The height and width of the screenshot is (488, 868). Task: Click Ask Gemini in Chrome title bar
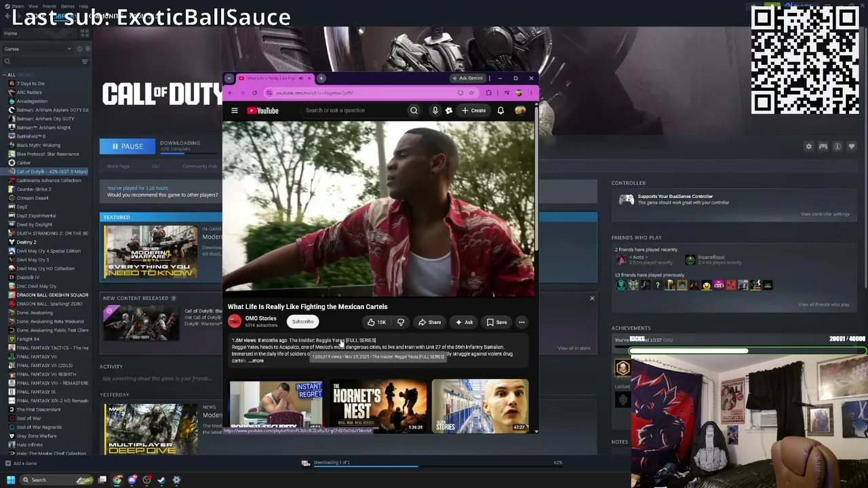coord(467,78)
